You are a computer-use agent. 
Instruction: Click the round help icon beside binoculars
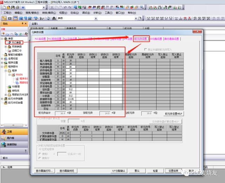click(x=48, y=18)
